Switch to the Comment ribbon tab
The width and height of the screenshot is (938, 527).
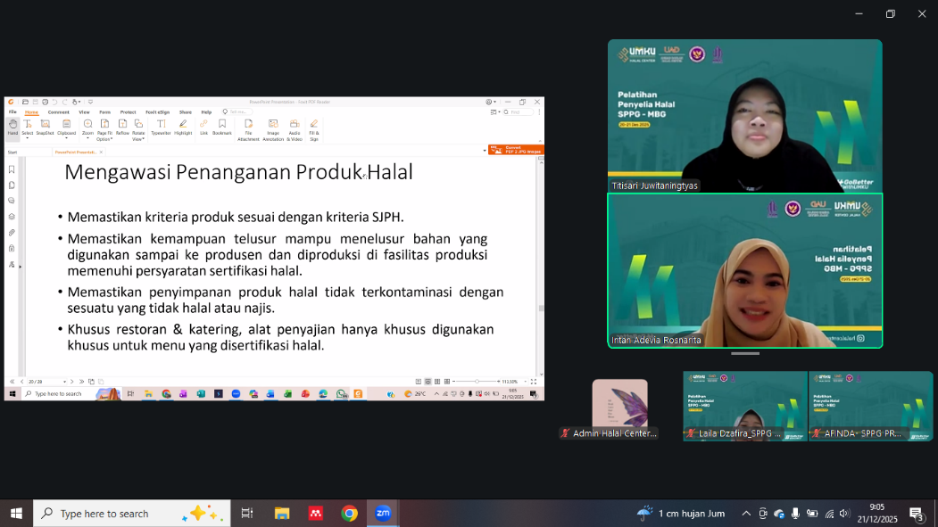tap(59, 112)
